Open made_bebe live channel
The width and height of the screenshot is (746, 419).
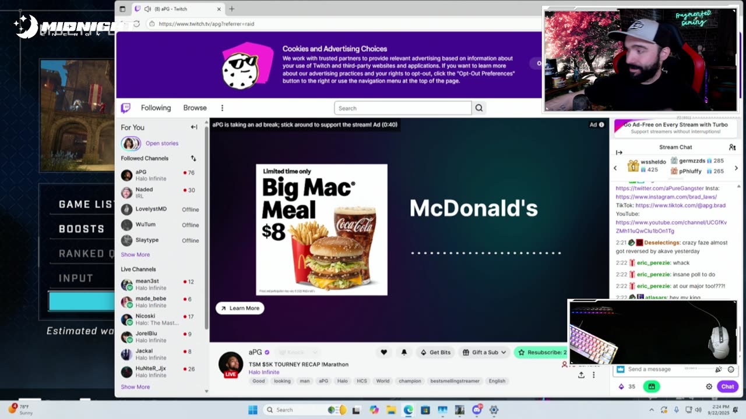pyautogui.click(x=160, y=302)
